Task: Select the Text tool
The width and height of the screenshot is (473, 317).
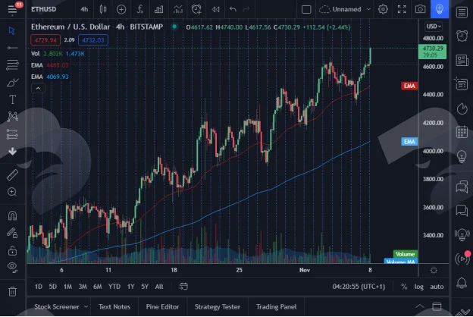Action: click(x=12, y=99)
